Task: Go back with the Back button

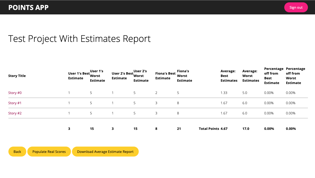Action: click(17, 152)
